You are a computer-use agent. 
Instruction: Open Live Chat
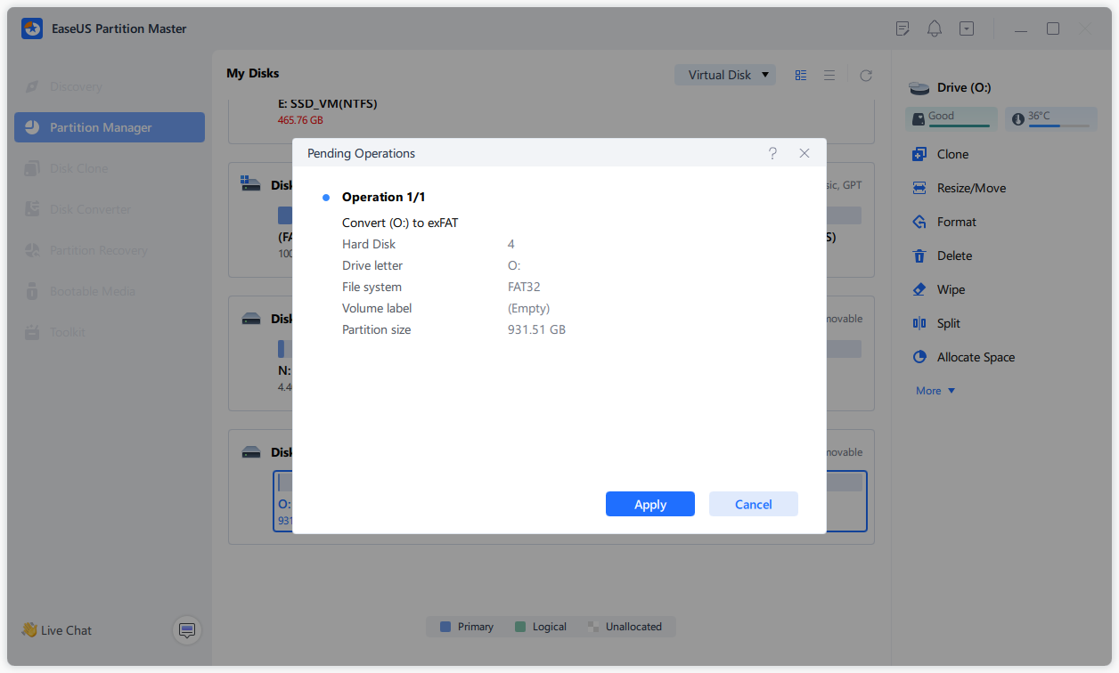[57, 630]
